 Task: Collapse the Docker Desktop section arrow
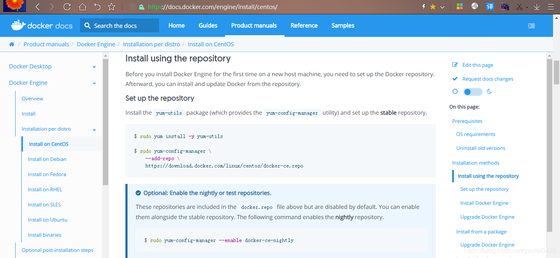click(94, 67)
